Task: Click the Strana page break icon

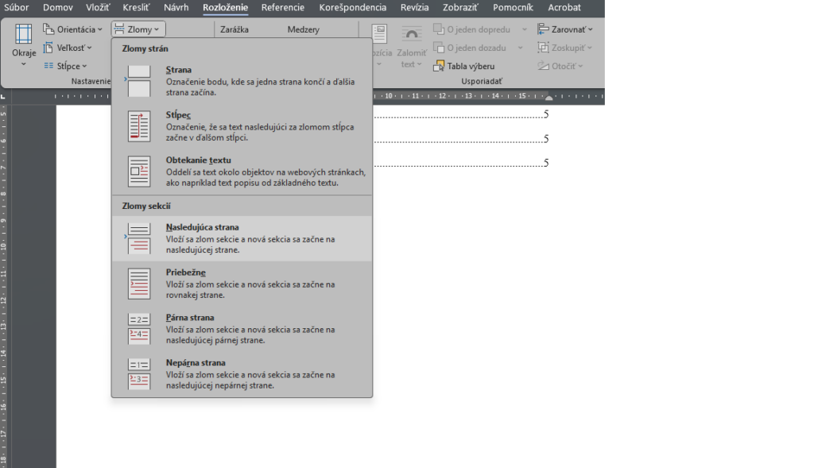Action: tap(139, 81)
